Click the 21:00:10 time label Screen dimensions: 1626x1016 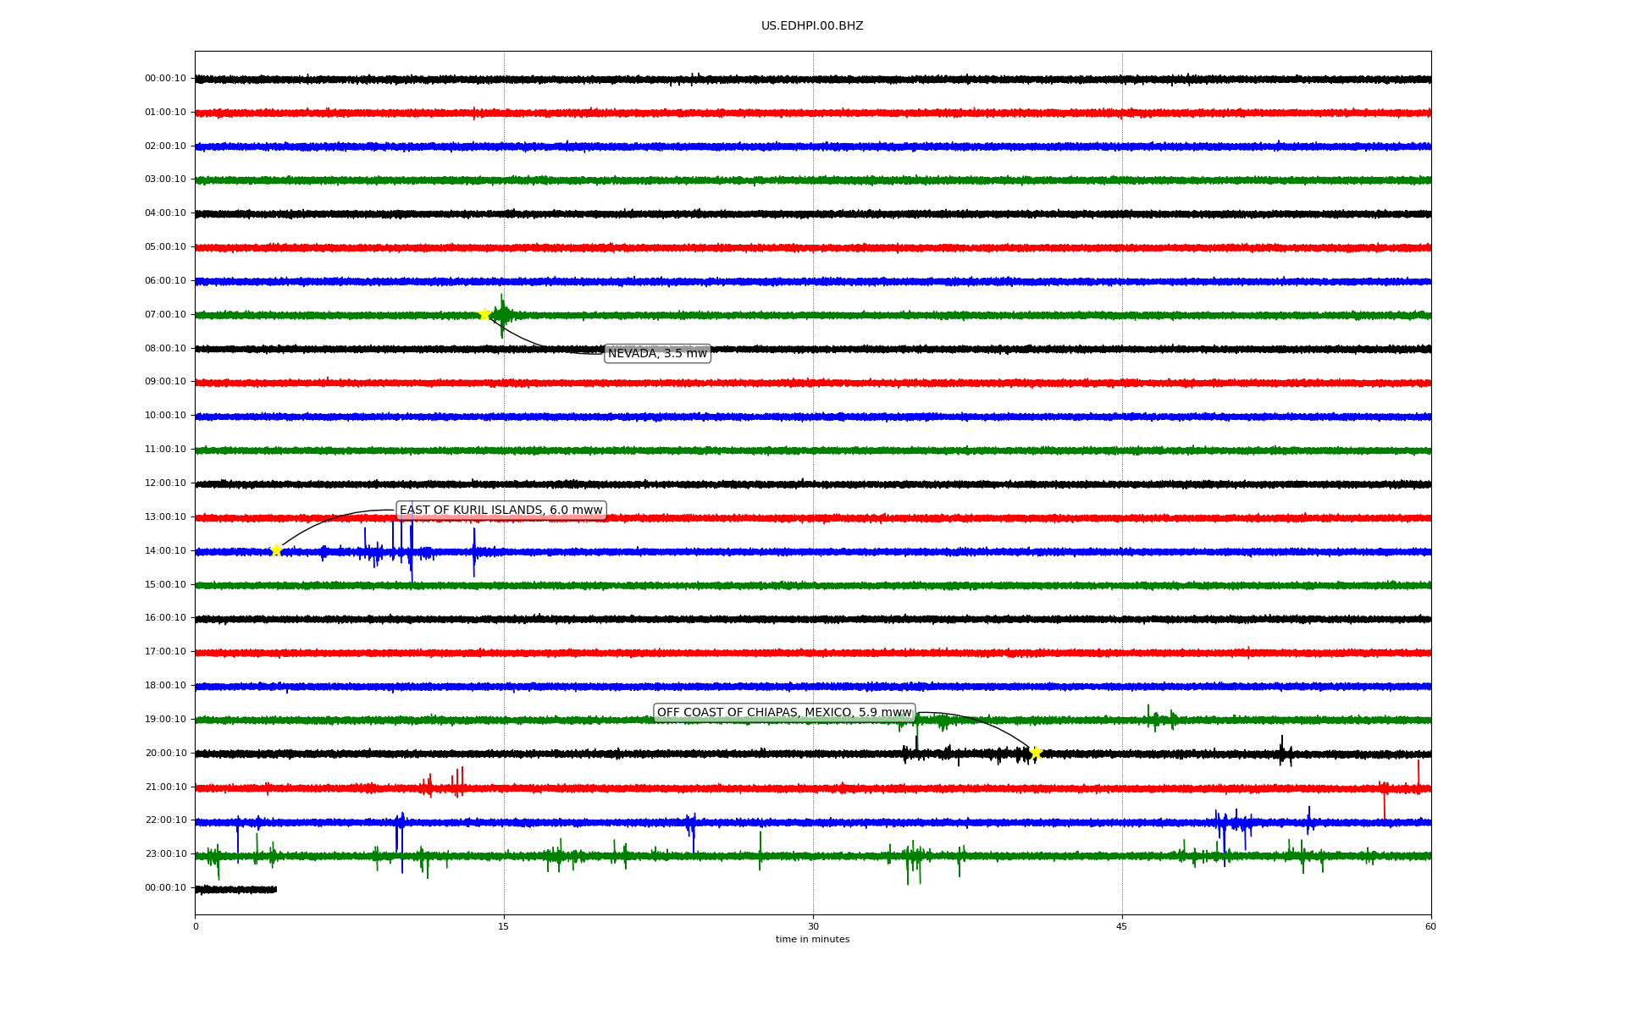pos(165,787)
